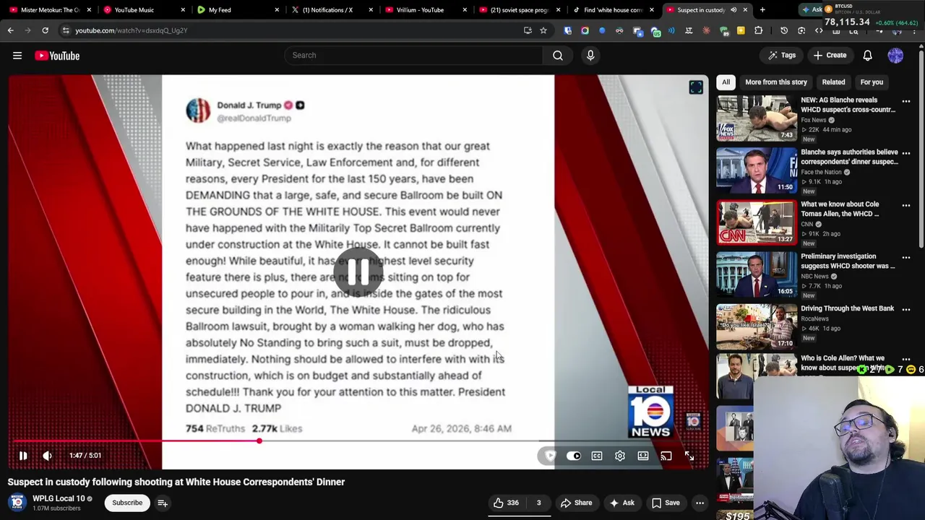The width and height of the screenshot is (925, 520).
Task: Click the address bar URL
Action: [131, 30]
